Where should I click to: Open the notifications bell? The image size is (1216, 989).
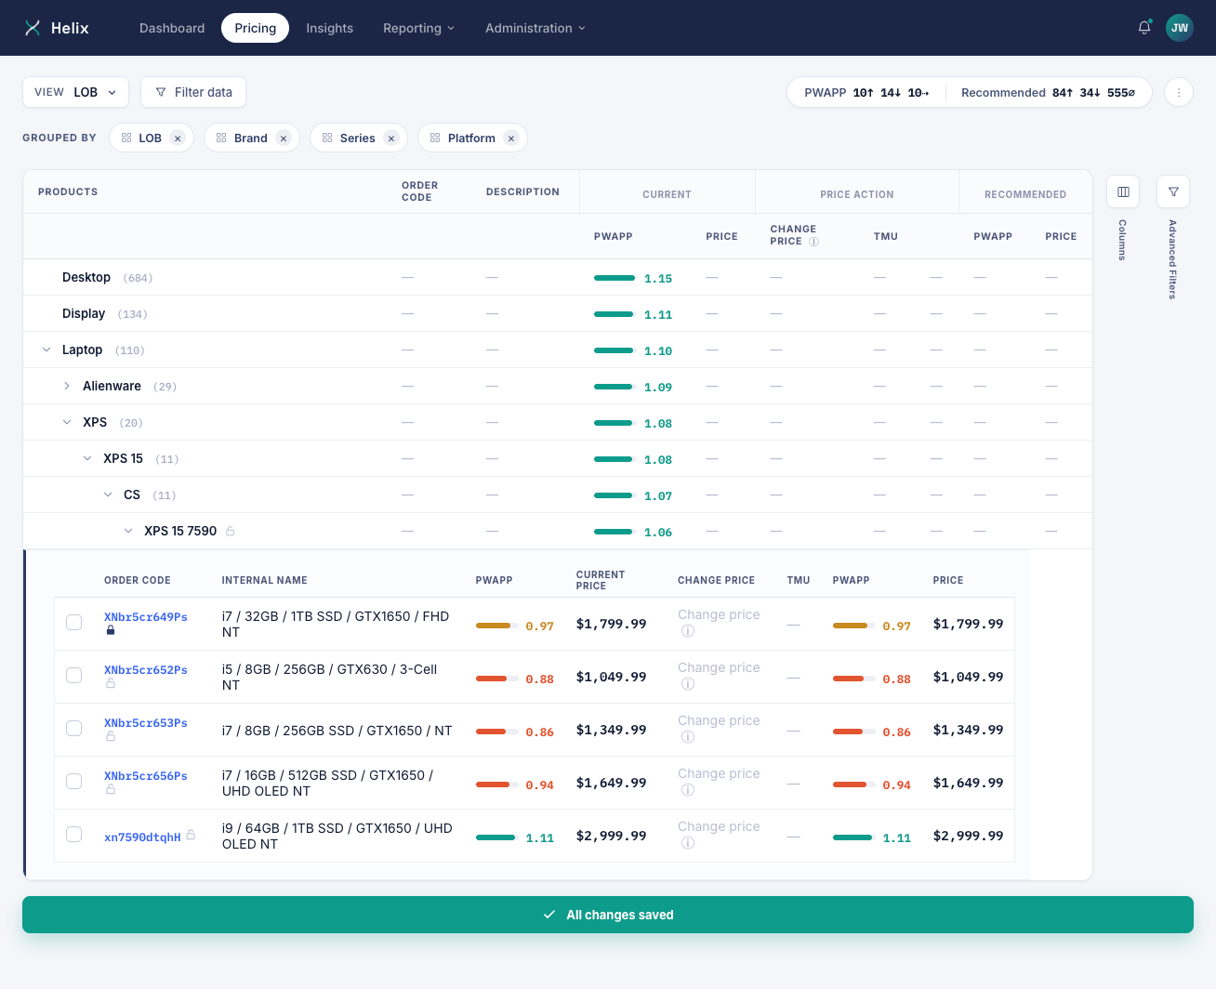click(x=1144, y=28)
